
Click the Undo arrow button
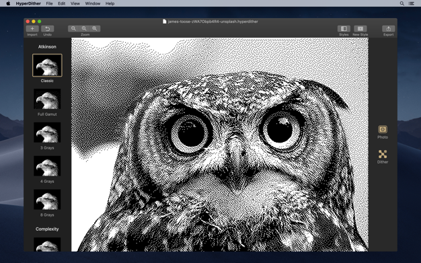click(48, 29)
